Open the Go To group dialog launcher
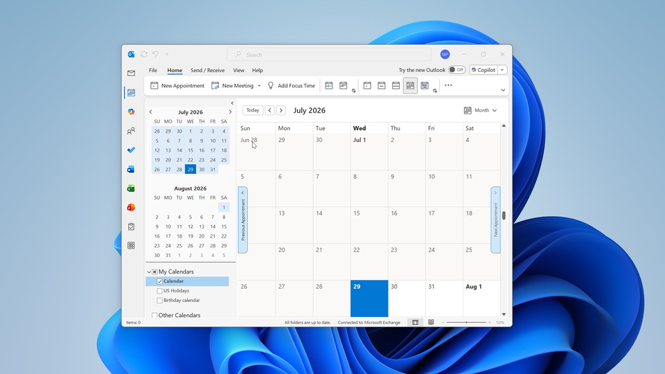 click(x=354, y=91)
